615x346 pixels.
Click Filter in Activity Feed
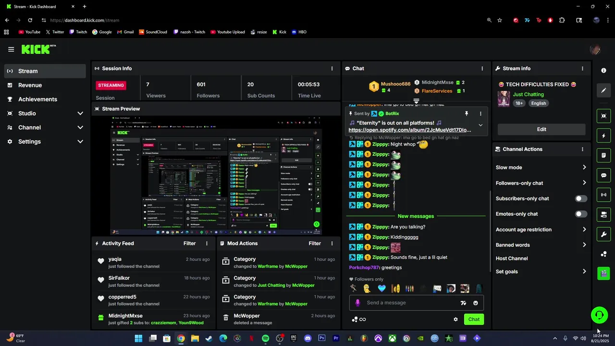[189, 243]
